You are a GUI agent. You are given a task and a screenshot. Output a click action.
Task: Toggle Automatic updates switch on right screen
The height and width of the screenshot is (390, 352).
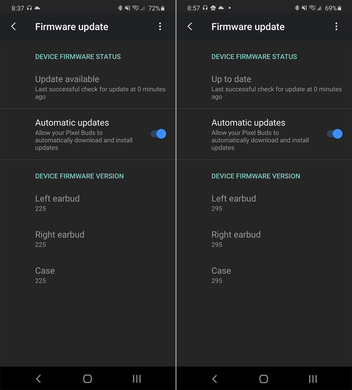click(335, 134)
